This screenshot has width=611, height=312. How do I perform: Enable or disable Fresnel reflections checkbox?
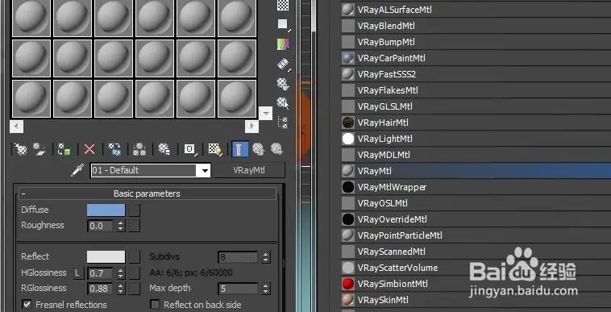(27, 304)
